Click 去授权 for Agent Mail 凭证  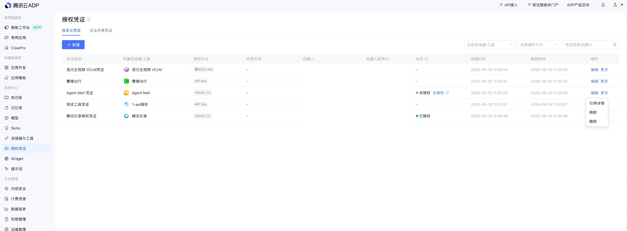point(438,93)
